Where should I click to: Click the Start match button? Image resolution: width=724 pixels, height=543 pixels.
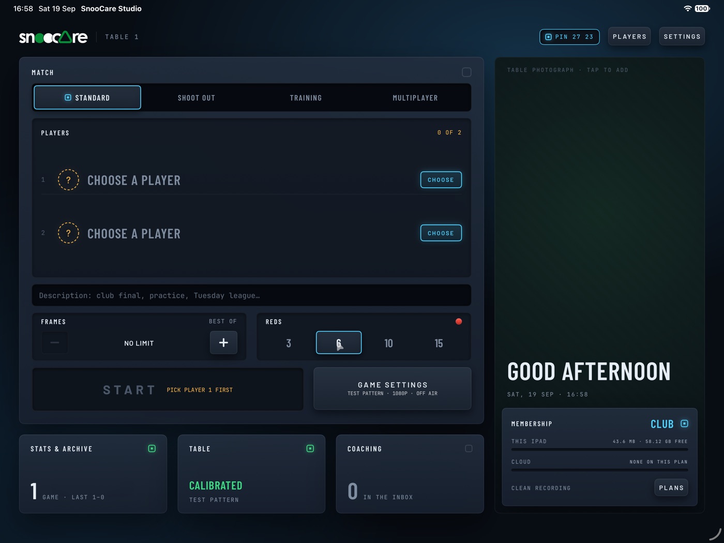click(168, 389)
